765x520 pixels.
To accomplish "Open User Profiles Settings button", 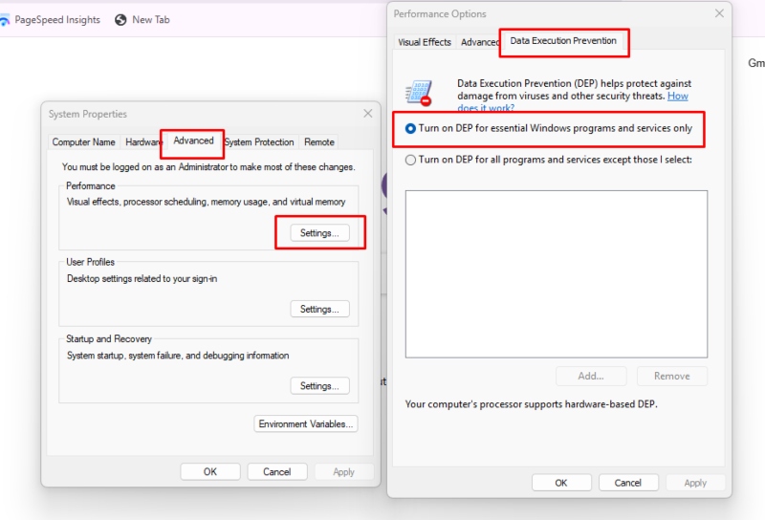I will pos(319,310).
